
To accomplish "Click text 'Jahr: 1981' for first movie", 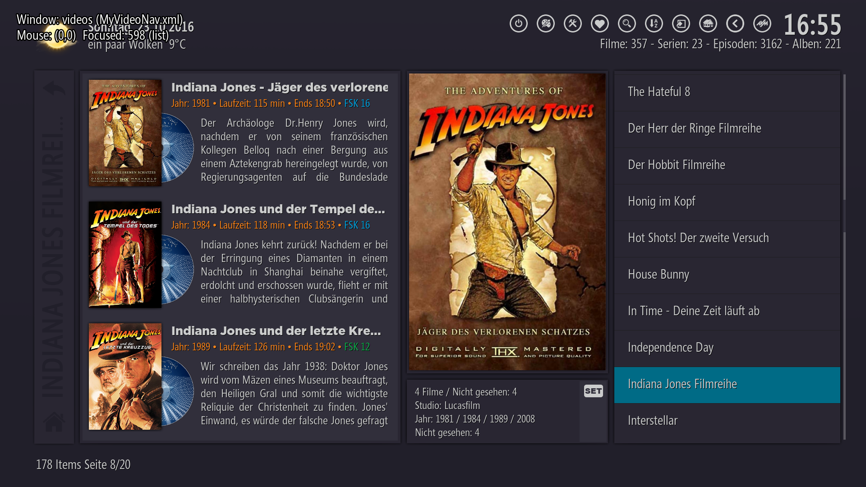I will pos(191,103).
